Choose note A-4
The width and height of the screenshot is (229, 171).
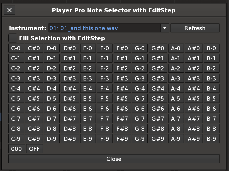click(176, 89)
